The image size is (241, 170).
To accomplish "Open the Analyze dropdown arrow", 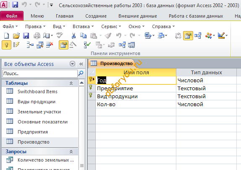I will coord(166,36).
